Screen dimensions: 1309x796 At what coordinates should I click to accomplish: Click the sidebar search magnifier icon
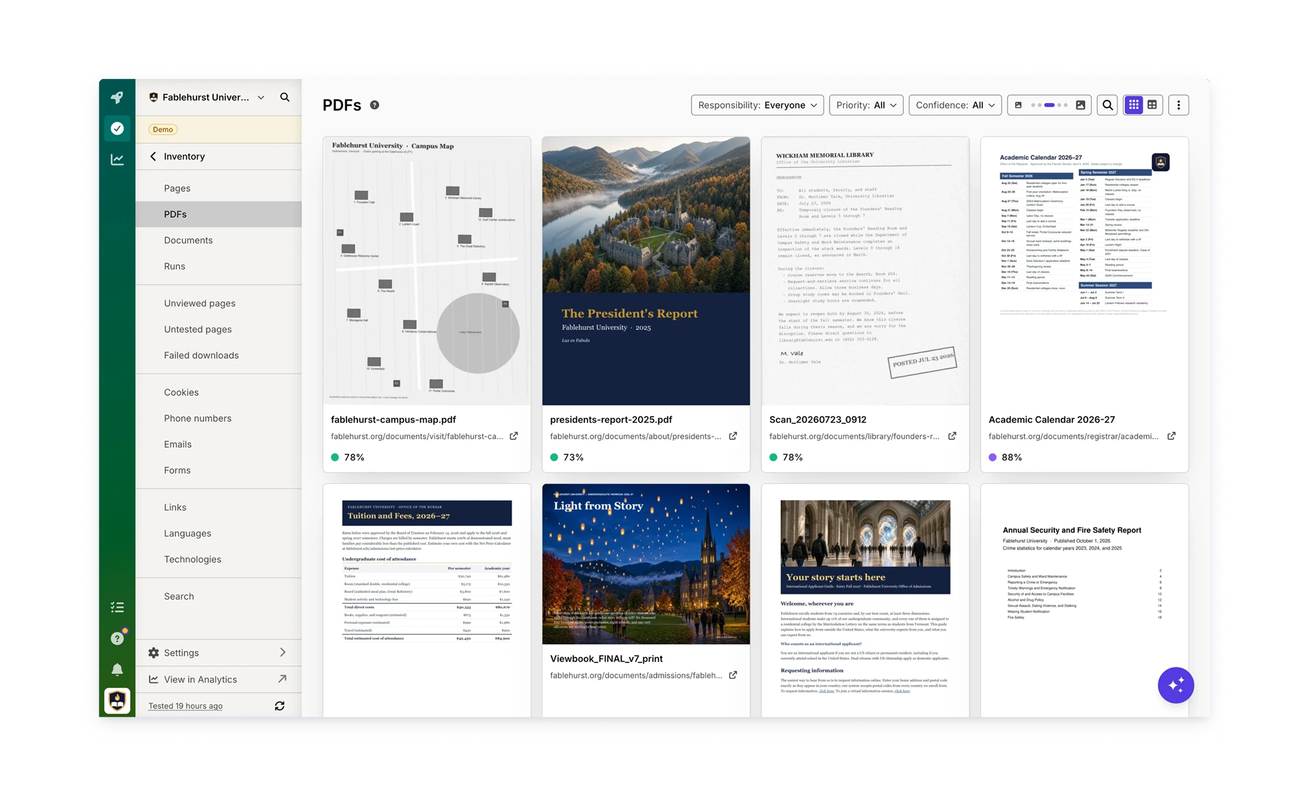[x=285, y=97]
